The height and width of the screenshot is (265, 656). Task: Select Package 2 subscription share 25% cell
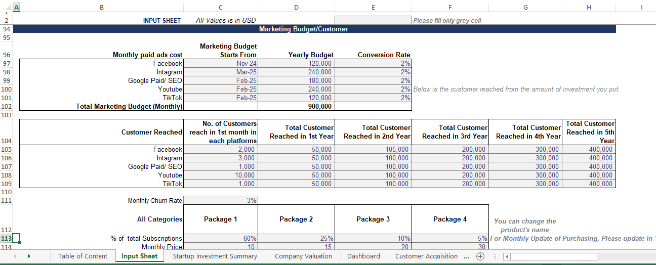tap(296, 239)
